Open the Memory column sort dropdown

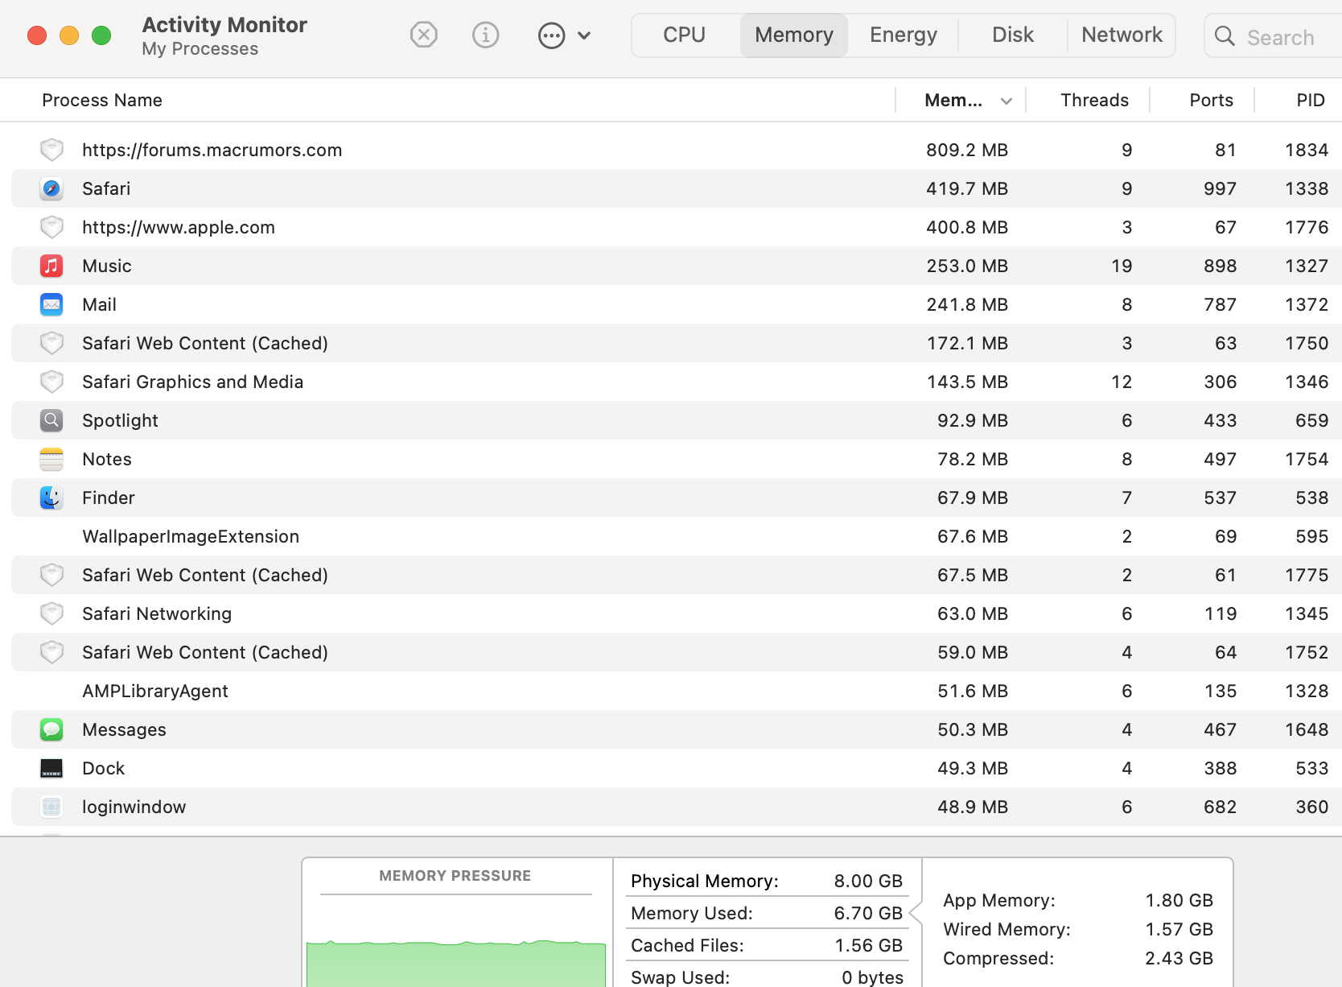click(x=1005, y=100)
